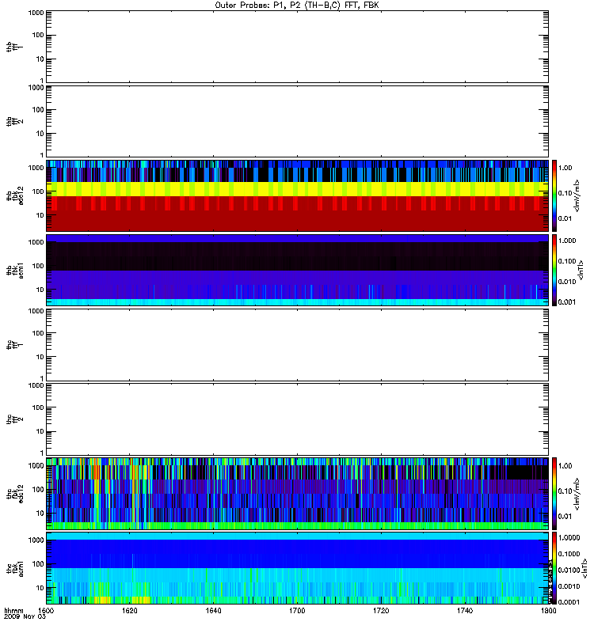The image size is (594, 633).
Task: Select the thc fbk edc12 spectrogram panel
Action: click(298, 493)
